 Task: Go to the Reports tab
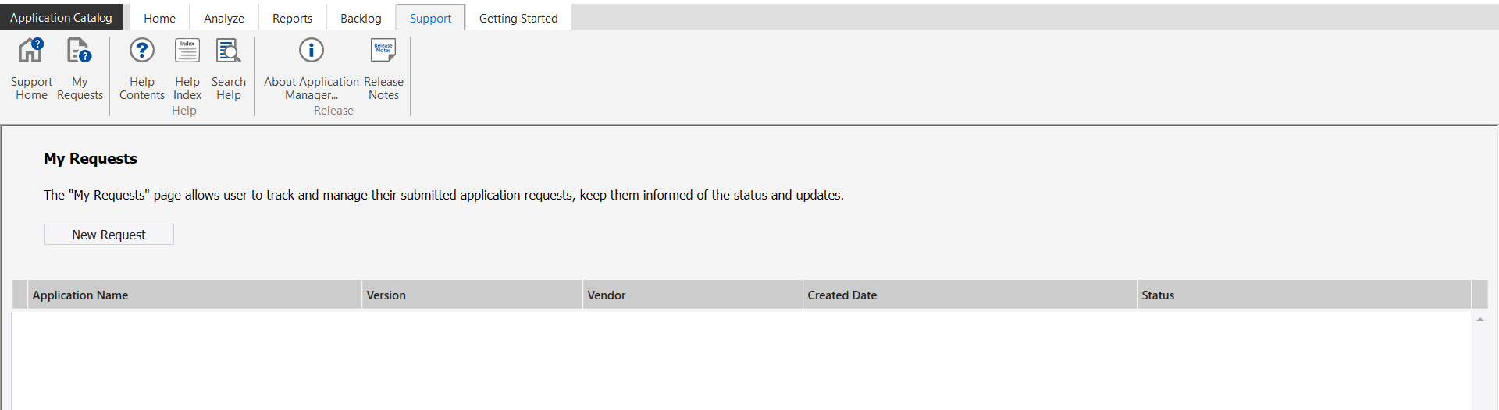(x=292, y=18)
